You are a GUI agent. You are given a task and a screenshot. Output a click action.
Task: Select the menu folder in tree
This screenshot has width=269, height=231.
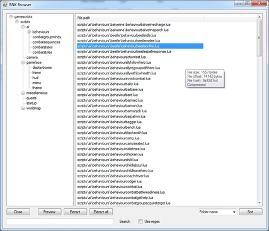click(37, 83)
